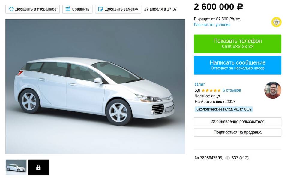The width and height of the screenshot is (288, 179).
Task: Click Показать телефон button
Action: tap(238, 44)
